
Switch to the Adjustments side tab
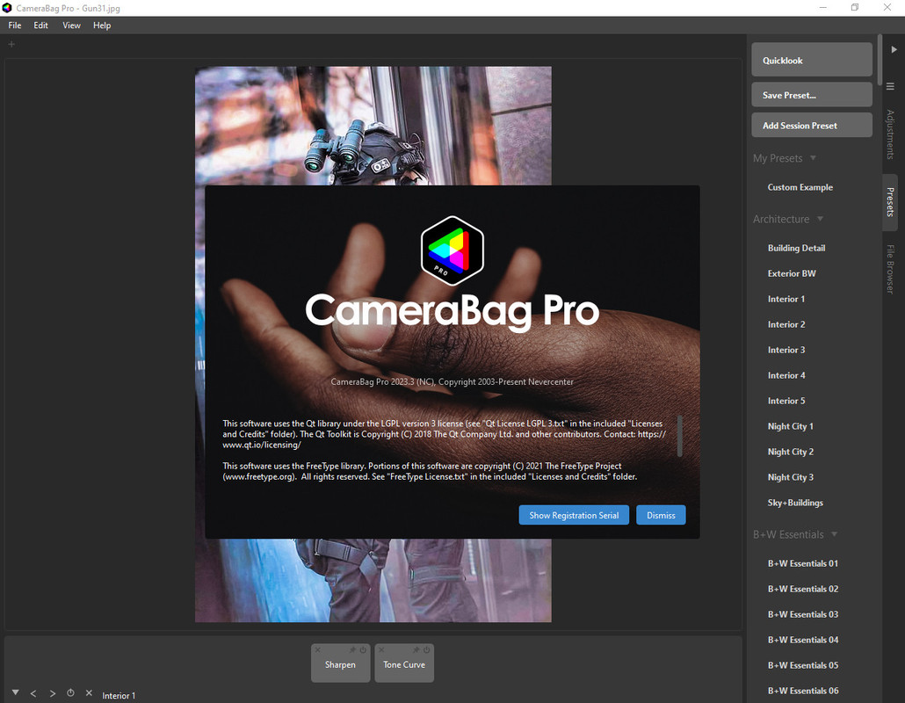(x=890, y=134)
